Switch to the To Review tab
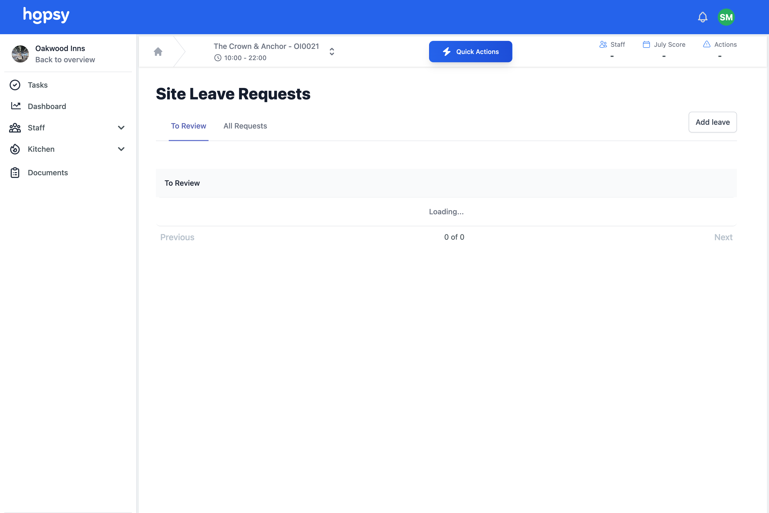This screenshot has width=769, height=513. point(189,126)
